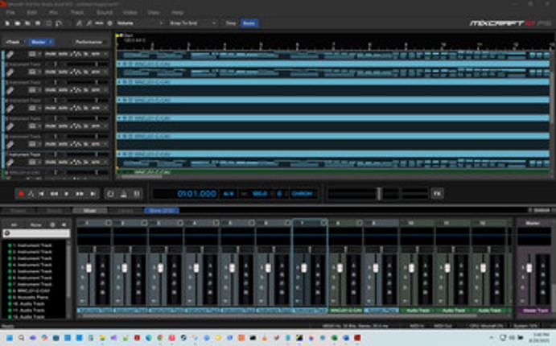Open the Snap To Grid dropdown
The image size is (556, 346).
[x=192, y=23]
